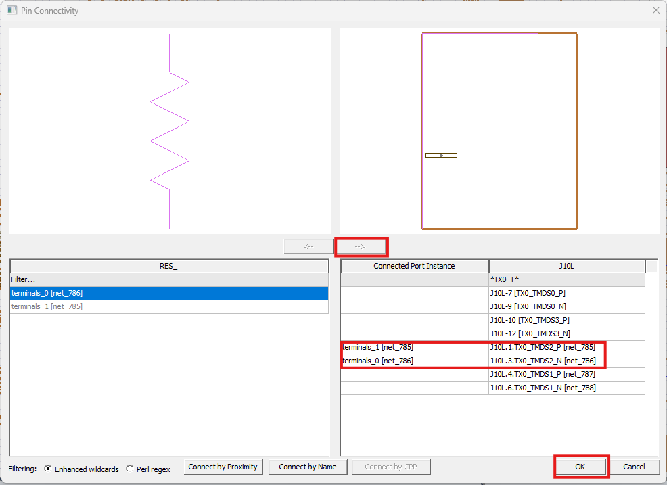The width and height of the screenshot is (667, 485).
Task: Confirm connections with the OK button
Action: point(581,466)
